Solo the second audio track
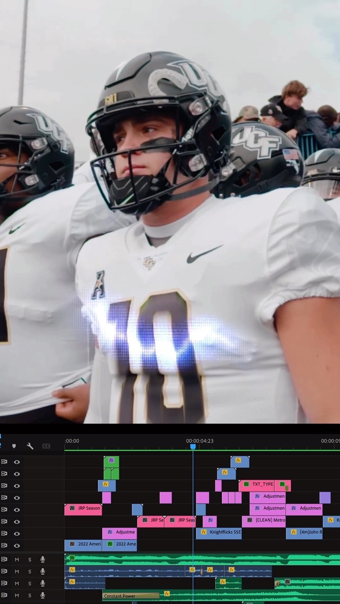Screen dimensions: 340x604 click(x=29, y=571)
